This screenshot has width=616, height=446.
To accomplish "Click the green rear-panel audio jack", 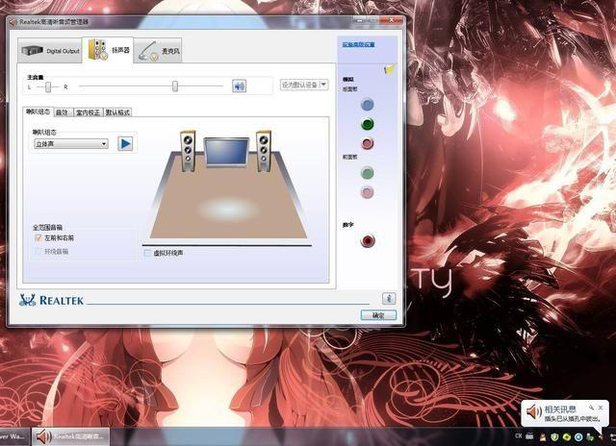I will (367, 124).
